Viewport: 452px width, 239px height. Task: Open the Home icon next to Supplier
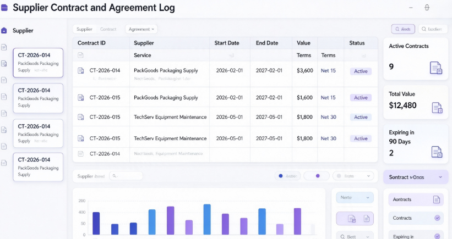[4, 30]
